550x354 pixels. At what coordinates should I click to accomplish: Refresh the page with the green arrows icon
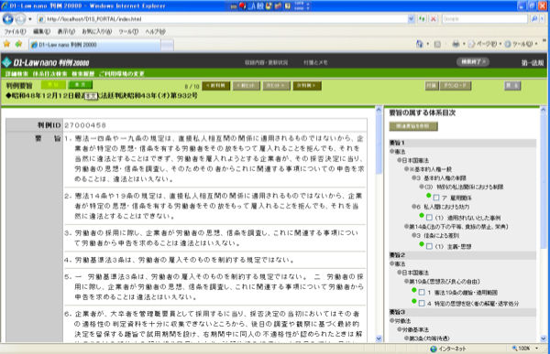tap(423, 19)
